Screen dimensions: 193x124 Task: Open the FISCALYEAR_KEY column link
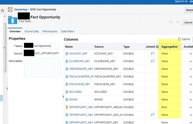(x=79, y=84)
